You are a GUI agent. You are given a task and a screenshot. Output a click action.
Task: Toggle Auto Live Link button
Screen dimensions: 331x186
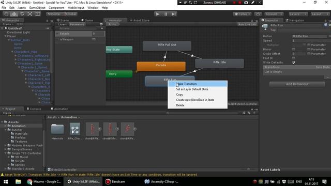247,24
